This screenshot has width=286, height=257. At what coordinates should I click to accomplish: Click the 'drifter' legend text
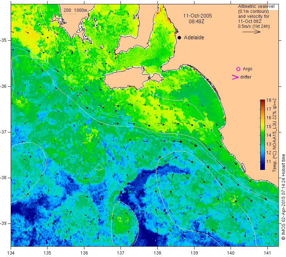pos(246,77)
